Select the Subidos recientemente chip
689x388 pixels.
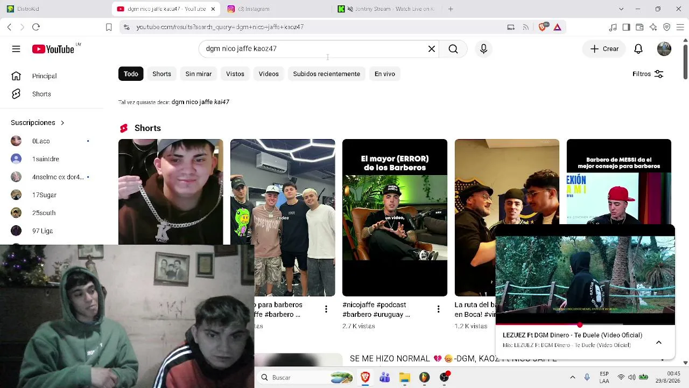tap(327, 74)
